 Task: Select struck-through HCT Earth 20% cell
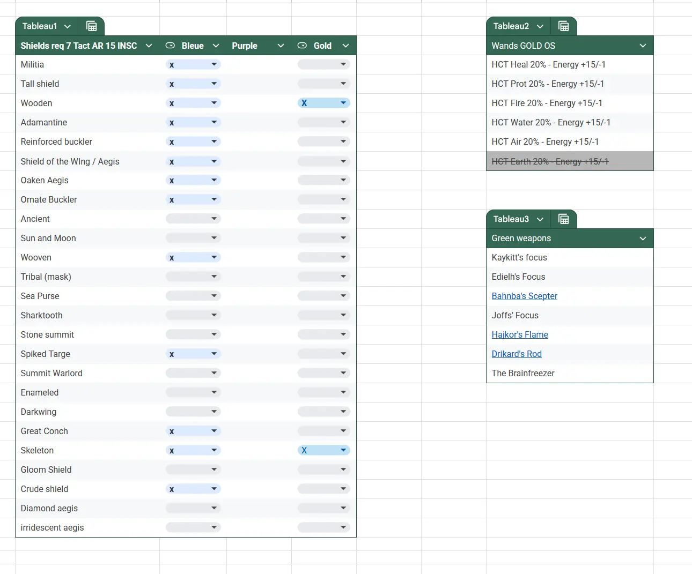[x=570, y=161]
